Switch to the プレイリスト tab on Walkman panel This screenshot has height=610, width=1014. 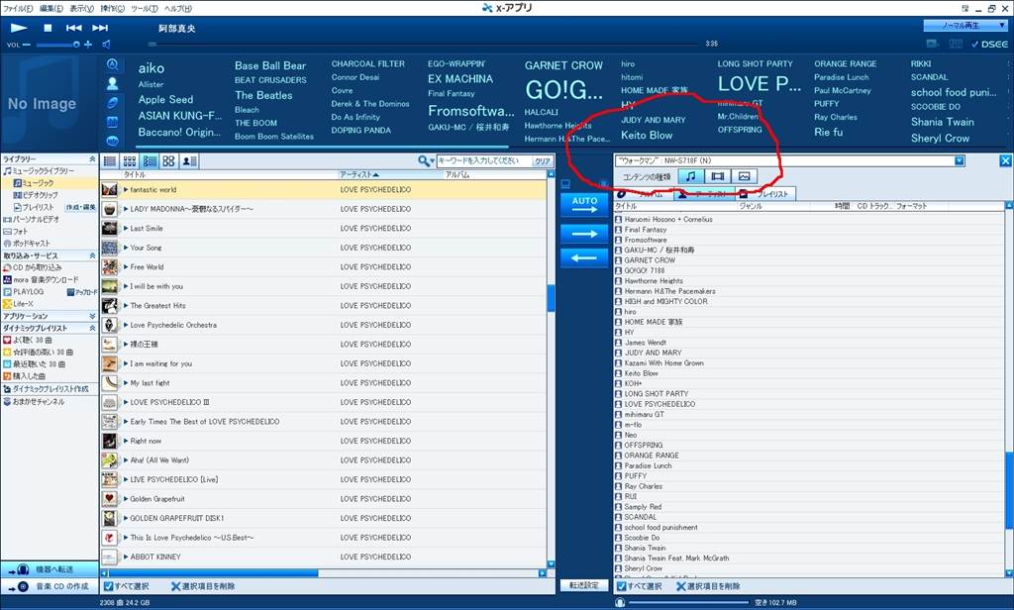coord(766,194)
